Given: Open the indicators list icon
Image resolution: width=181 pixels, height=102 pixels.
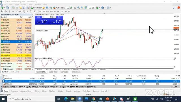Looking at the screenshot, I should pyautogui.click(x=97, y=8).
